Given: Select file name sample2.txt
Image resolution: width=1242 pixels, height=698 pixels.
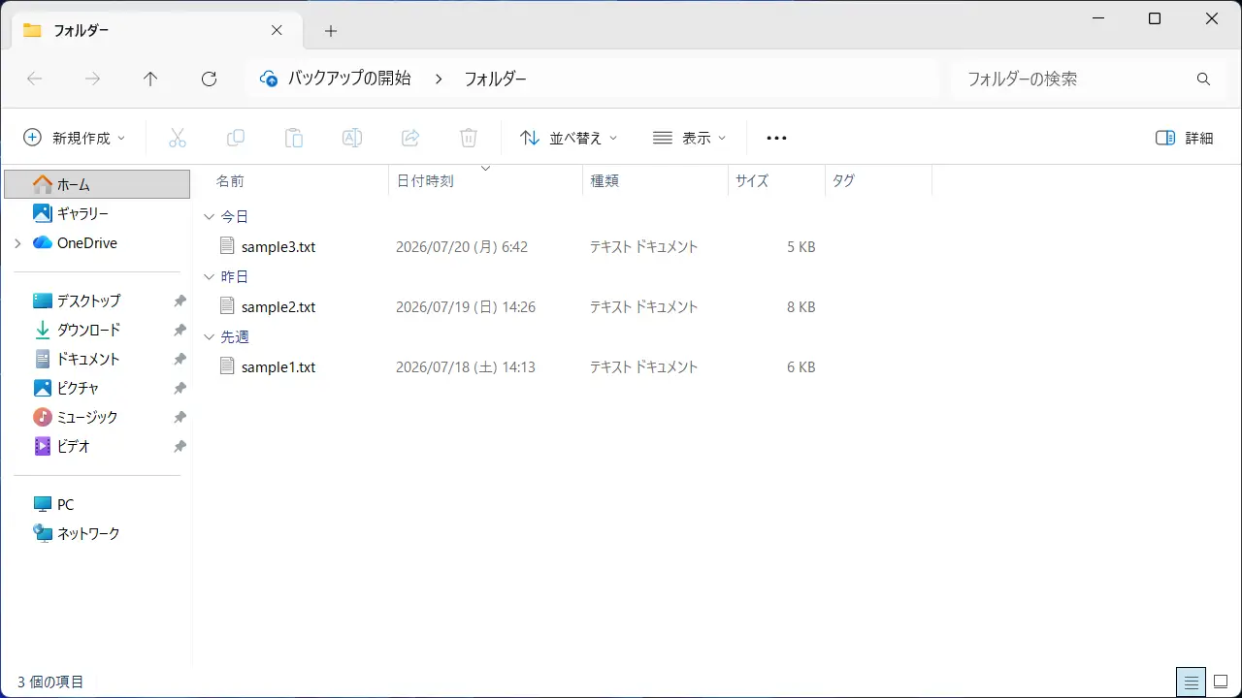Looking at the screenshot, I should pos(278,307).
